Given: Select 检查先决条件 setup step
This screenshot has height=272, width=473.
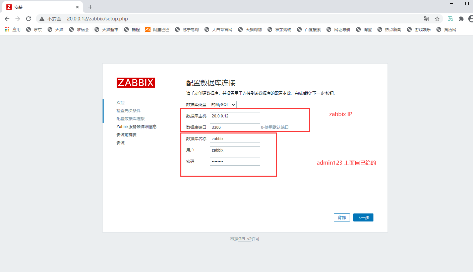Looking at the screenshot, I should [128, 111].
